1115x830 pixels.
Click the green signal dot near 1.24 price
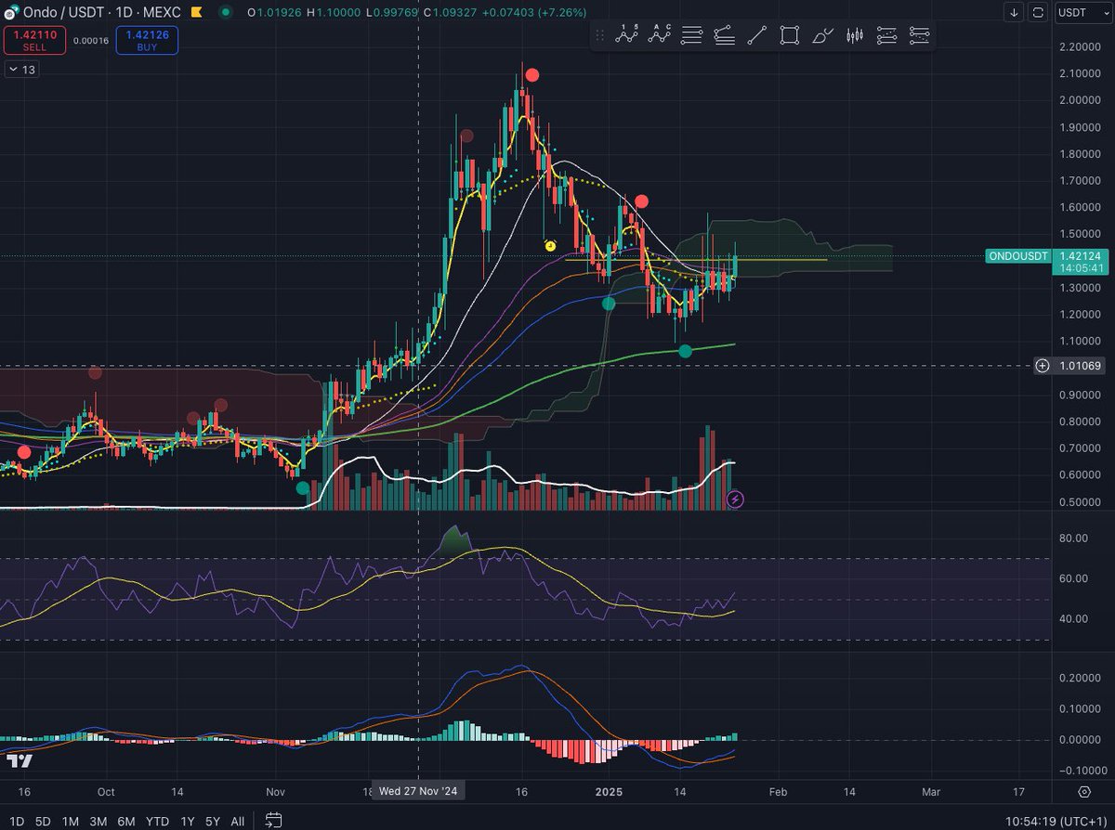click(x=609, y=304)
